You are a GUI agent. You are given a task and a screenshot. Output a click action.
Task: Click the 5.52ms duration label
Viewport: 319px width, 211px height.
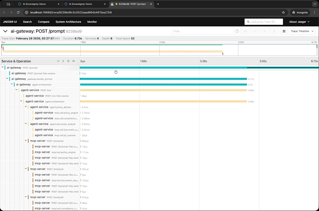point(86,130)
